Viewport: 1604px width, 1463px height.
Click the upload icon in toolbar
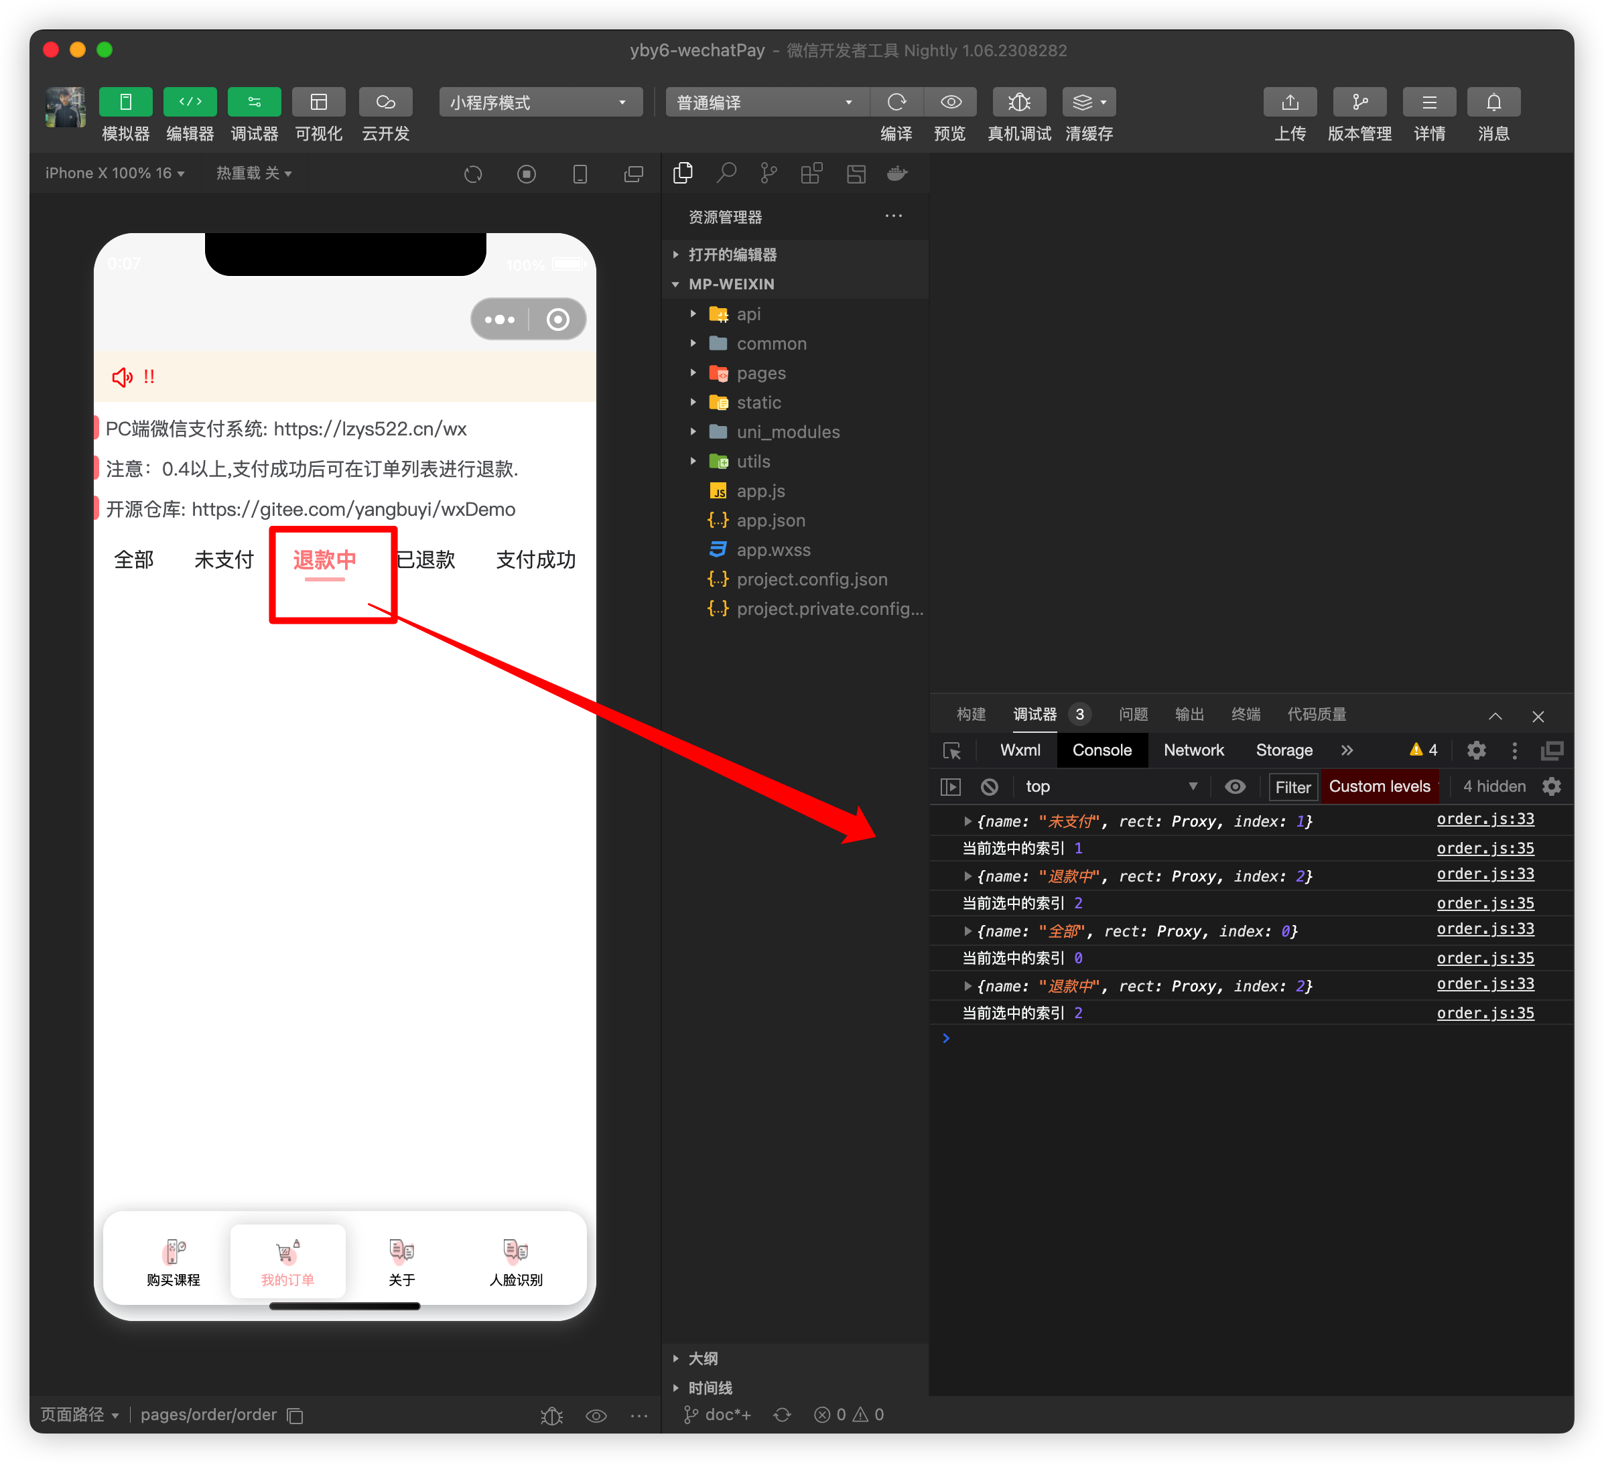(x=1290, y=102)
